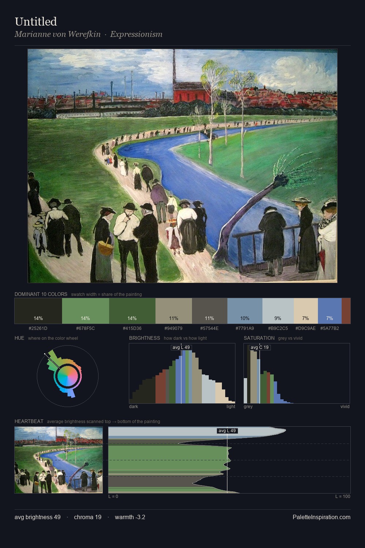Viewport: 365px width, 548px height.
Task: Click the Expressionism style label
Action: click(136, 34)
